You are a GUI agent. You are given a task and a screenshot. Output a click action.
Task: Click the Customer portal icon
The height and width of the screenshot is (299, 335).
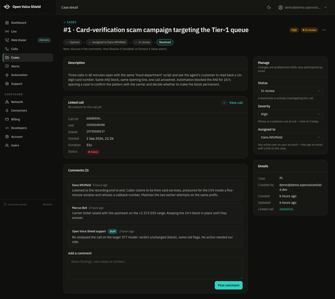pos(5,204)
